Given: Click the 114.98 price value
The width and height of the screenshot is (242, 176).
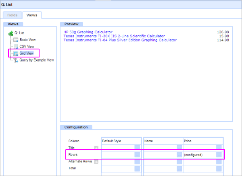Looking at the screenshot, I should click(223, 40).
